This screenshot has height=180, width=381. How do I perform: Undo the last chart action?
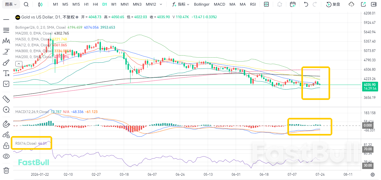306,4
